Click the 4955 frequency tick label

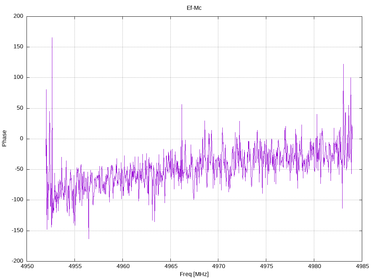pyautogui.click(x=75, y=266)
